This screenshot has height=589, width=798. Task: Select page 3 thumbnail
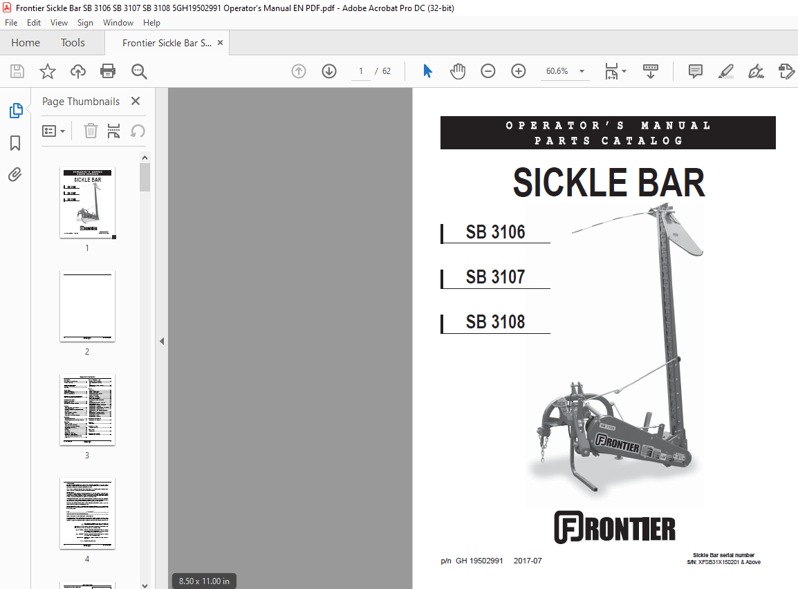tap(88, 410)
